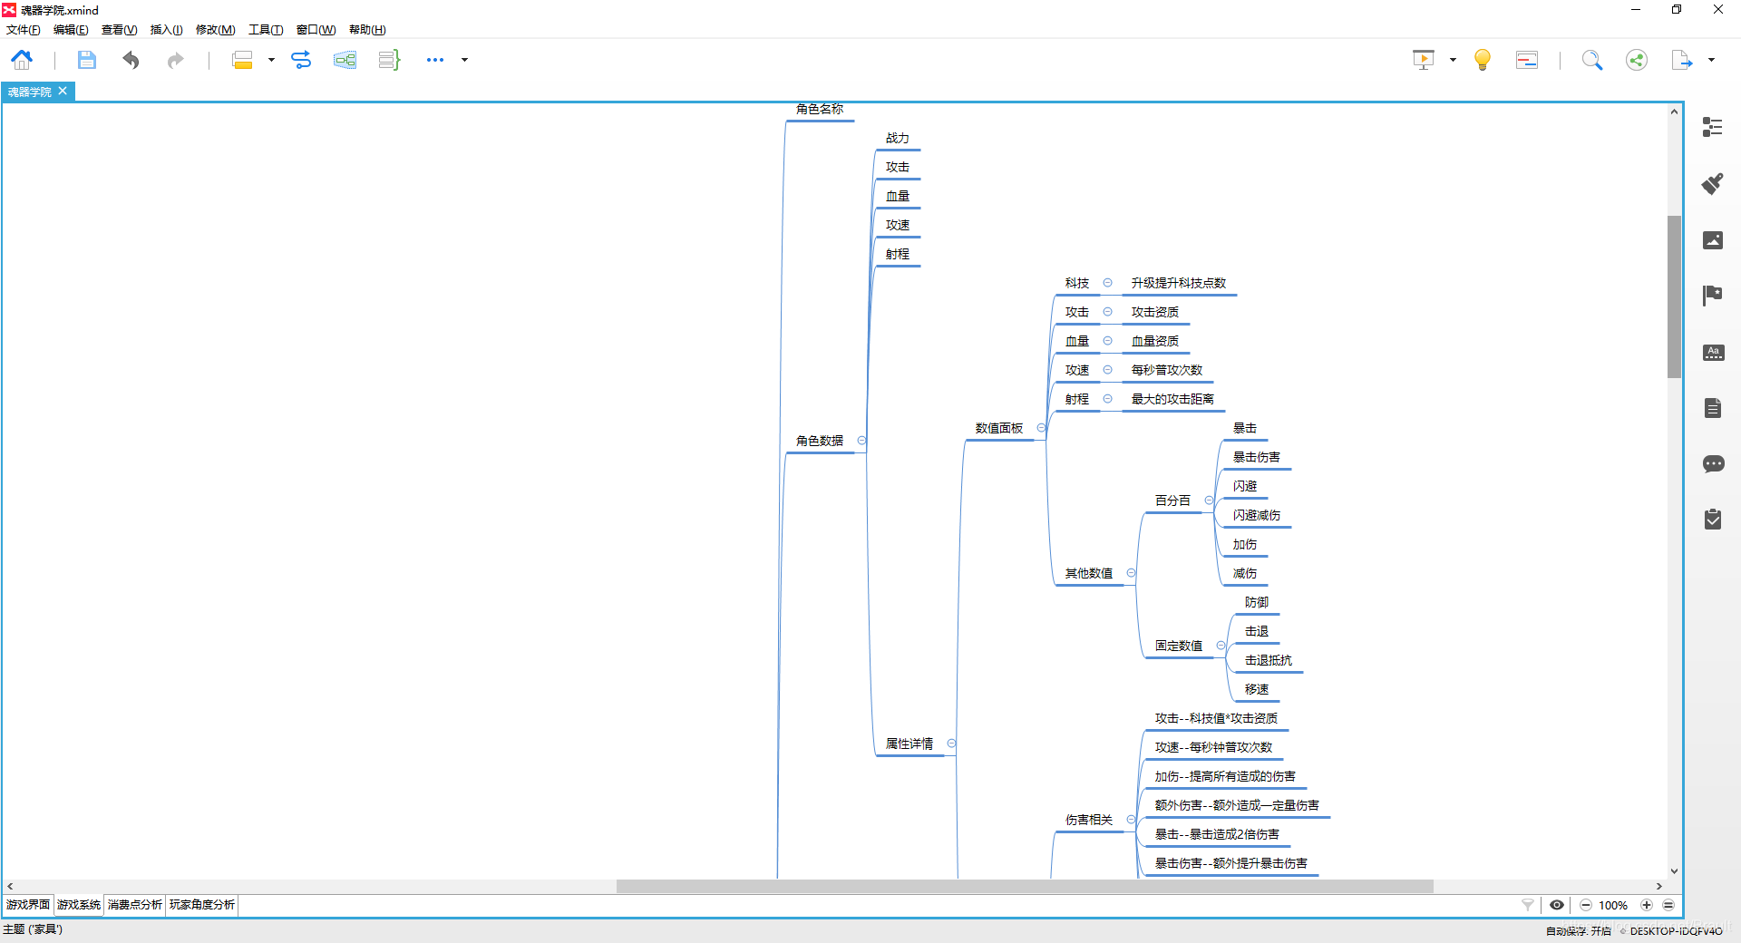Click the scroll down arrow of canvas

point(1674,871)
